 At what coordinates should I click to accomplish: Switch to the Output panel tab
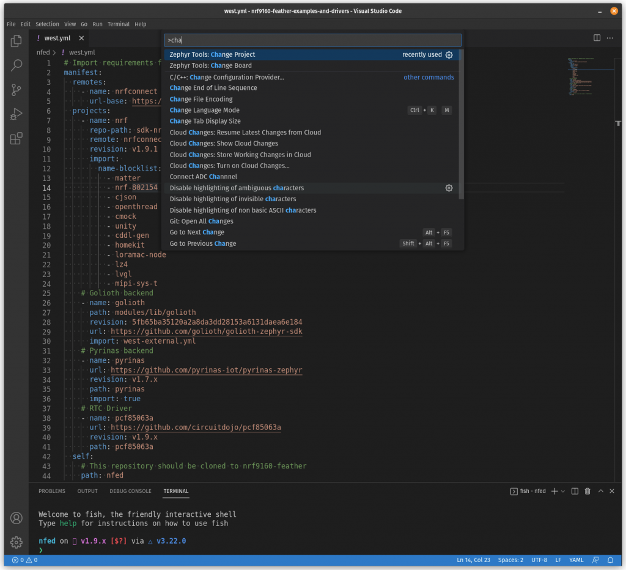pos(87,491)
